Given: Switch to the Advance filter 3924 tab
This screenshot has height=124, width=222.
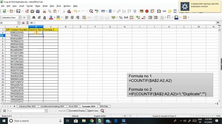Looking at the screenshot, I should coord(27,106).
